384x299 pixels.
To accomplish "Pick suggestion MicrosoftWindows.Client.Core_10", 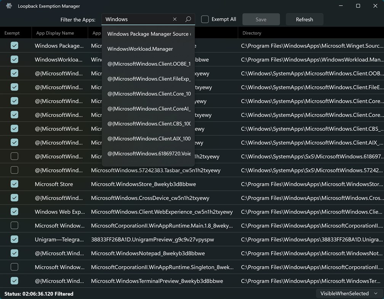I will tap(149, 94).
